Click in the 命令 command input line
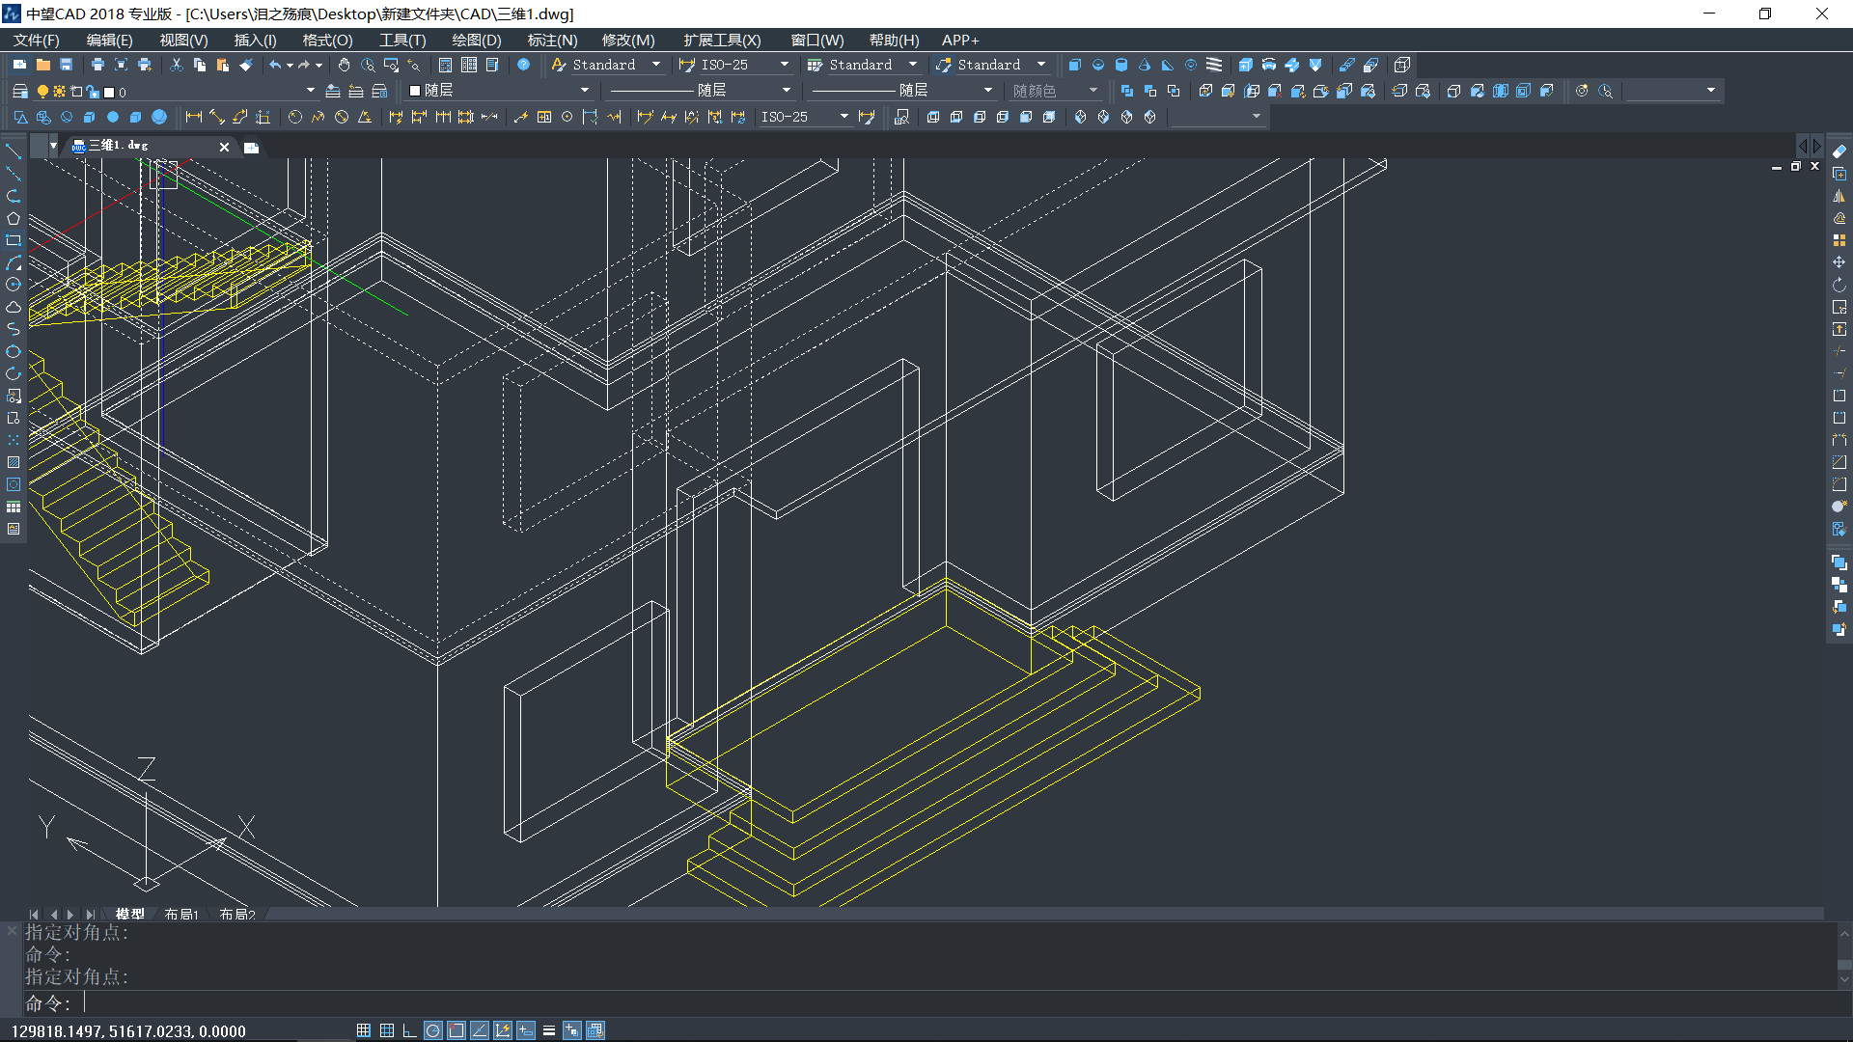Screen dimensions: 1853x1042 (579, 1003)
